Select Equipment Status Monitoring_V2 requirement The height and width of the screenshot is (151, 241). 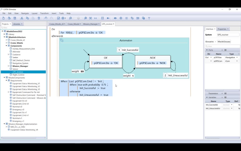coord(26,86)
